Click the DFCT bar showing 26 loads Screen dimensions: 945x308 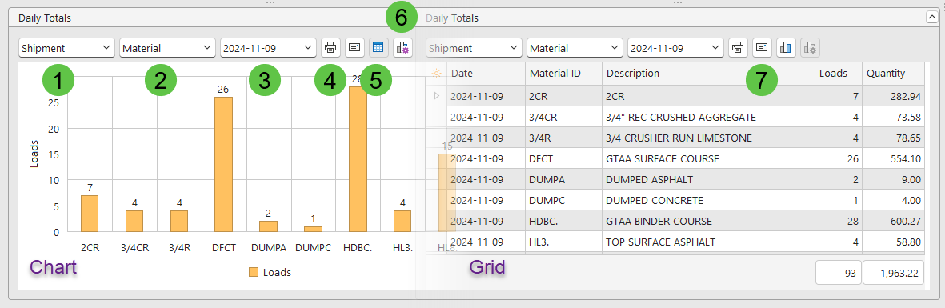coord(223,165)
